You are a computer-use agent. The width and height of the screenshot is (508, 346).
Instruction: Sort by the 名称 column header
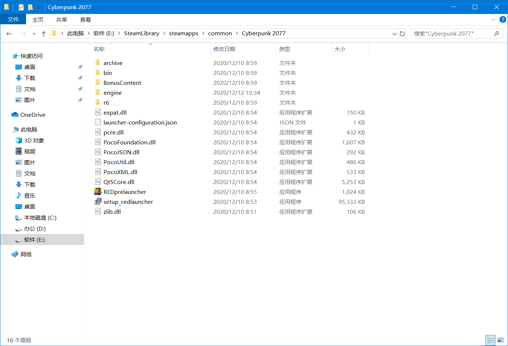(99, 49)
